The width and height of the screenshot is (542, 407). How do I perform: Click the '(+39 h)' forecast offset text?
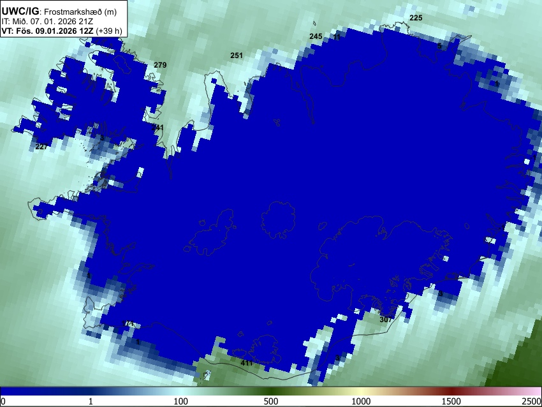click(x=109, y=31)
